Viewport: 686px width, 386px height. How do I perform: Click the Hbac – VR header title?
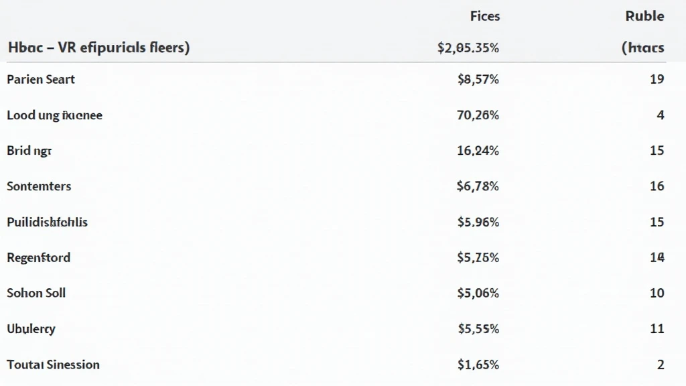click(x=99, y=48)
